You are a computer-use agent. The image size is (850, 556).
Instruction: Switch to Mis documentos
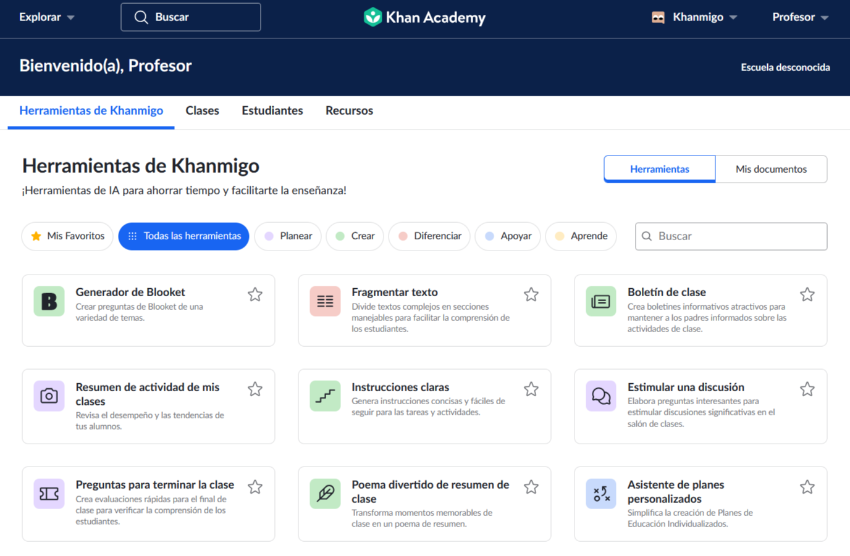[x=771, y=169]
